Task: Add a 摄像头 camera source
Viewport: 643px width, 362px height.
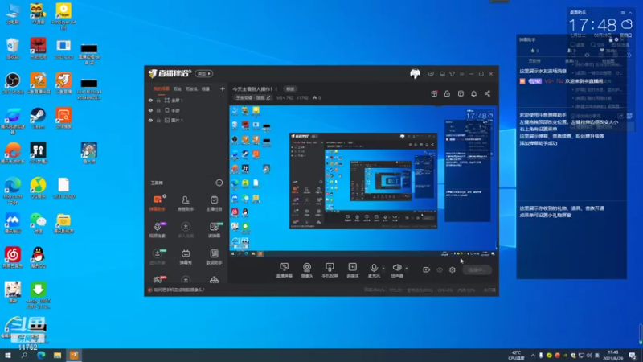Action: (x=307, y=270)
